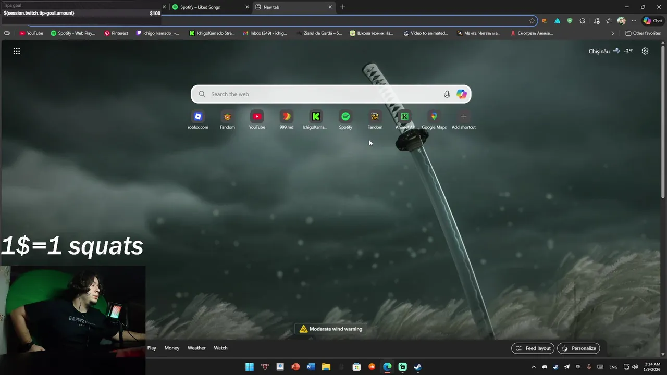Open the 999.md shortcut tile
The image size is (667, 375).
(287, 120)
